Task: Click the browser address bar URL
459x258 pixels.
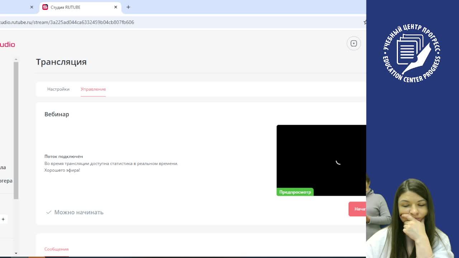Action: 67,22
